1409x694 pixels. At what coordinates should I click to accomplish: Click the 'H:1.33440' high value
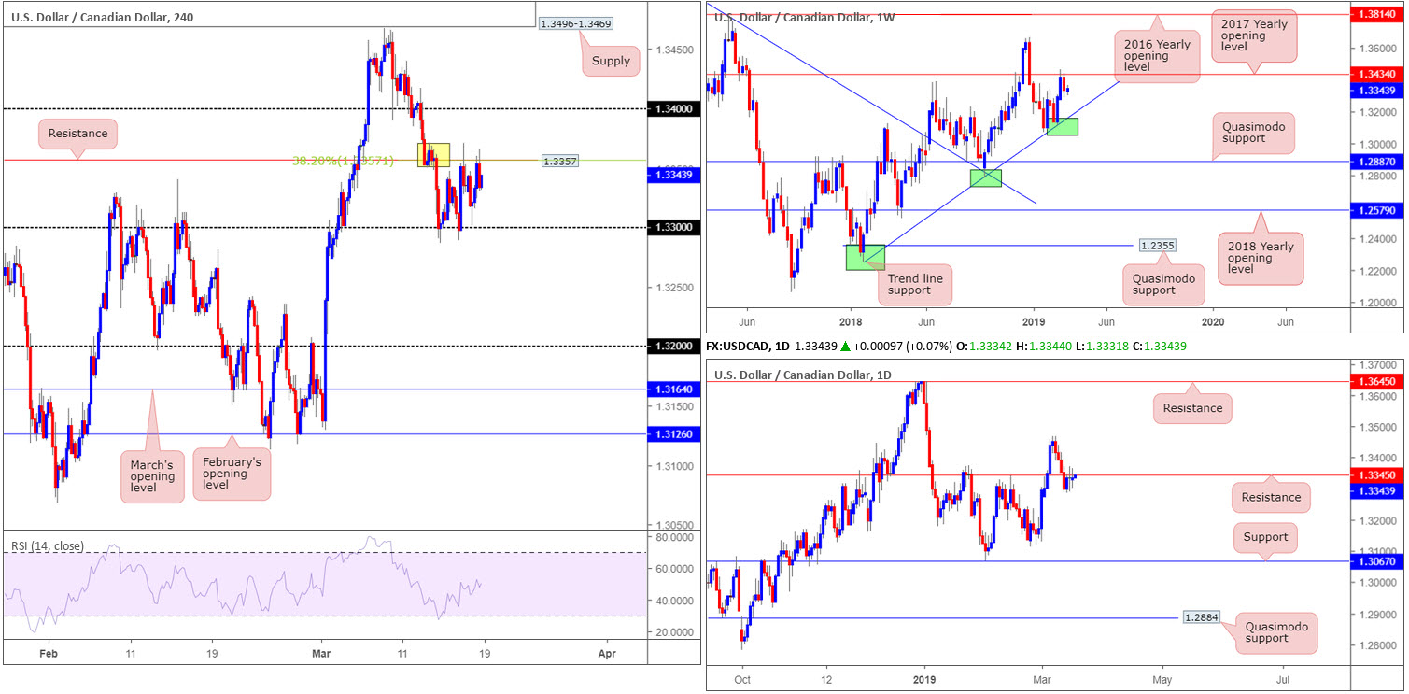[x=1045, y=346]
